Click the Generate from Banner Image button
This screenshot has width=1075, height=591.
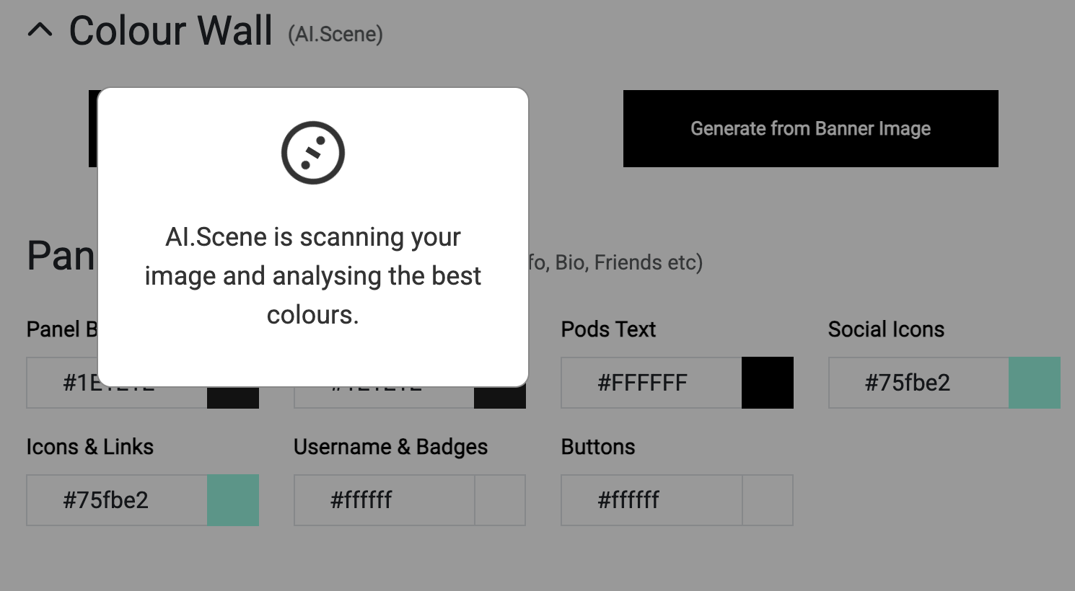[810, 128]
